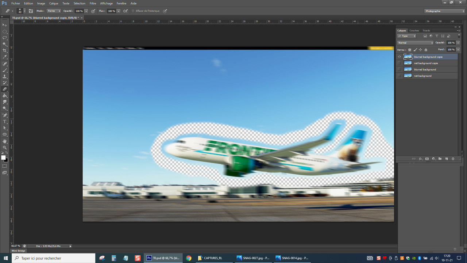Open the brush panel toggle icon
This screenshot has width=467, height=263.
click(x=31, y=11)
